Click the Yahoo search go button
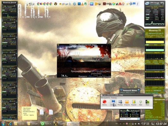 [138, 119]
